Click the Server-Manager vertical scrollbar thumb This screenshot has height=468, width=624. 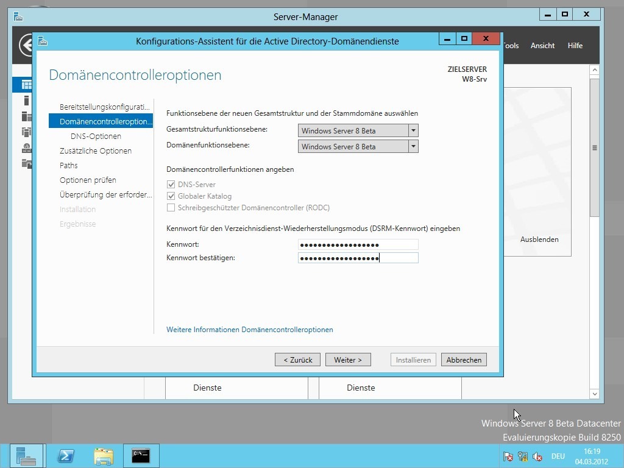[x=595, y=147]
